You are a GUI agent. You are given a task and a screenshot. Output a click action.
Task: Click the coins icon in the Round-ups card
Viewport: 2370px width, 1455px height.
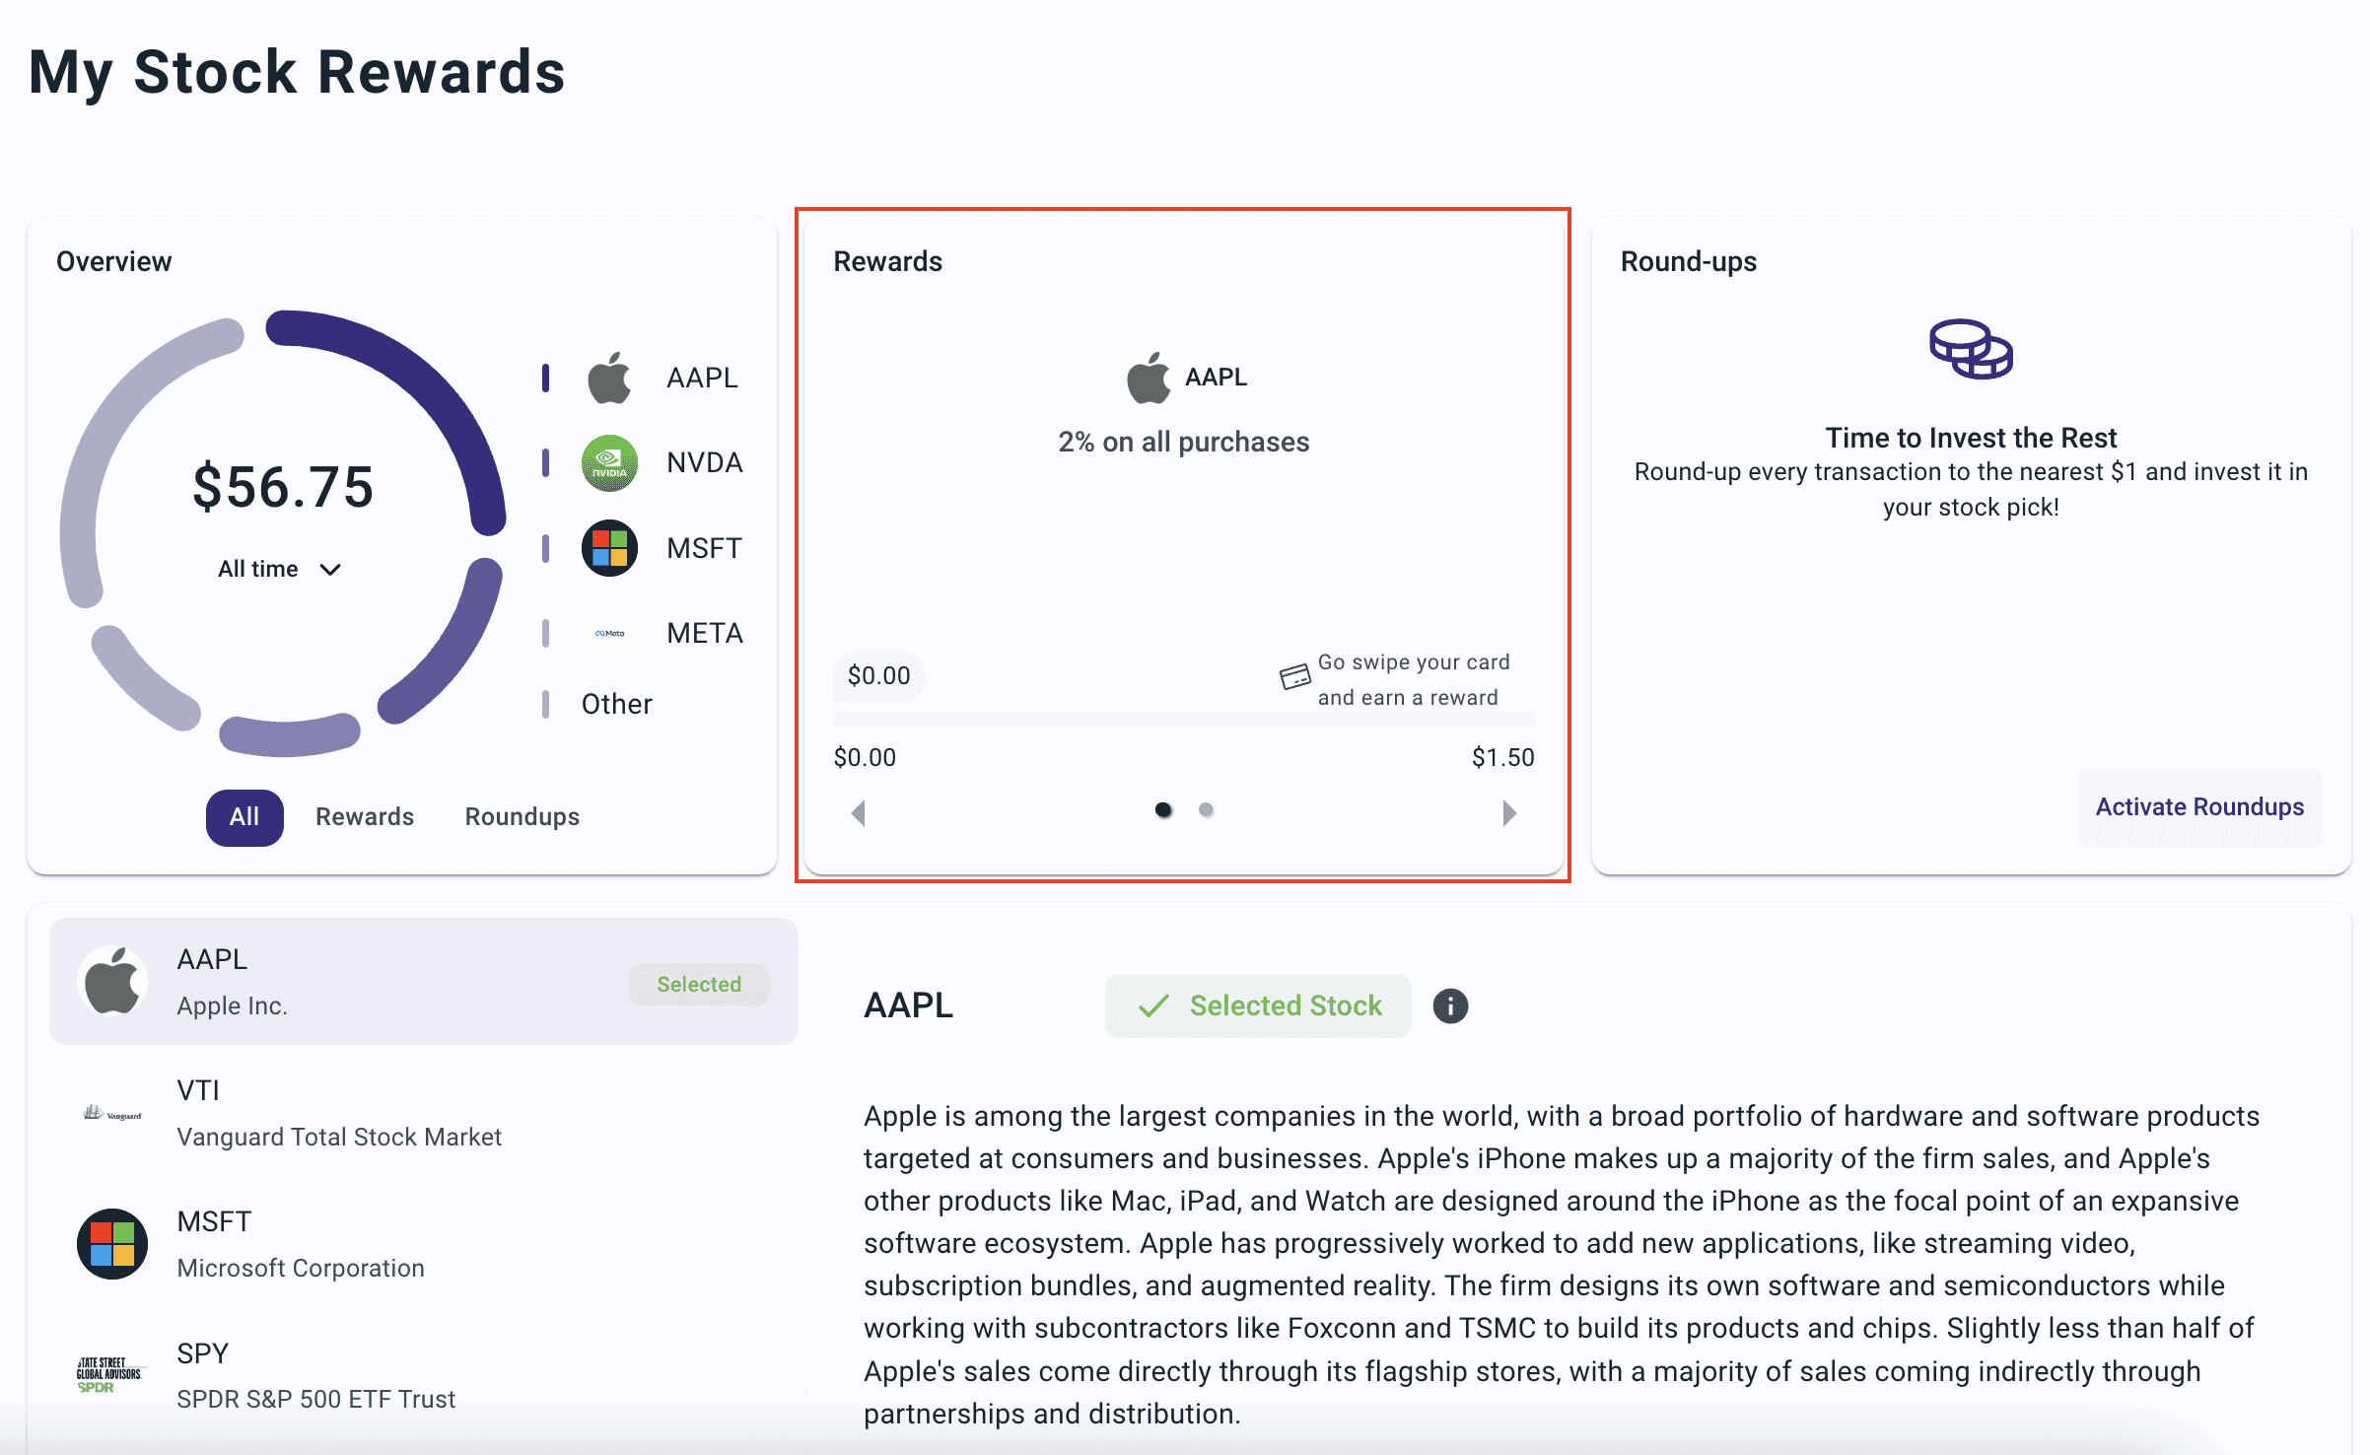pos(1971,349)
